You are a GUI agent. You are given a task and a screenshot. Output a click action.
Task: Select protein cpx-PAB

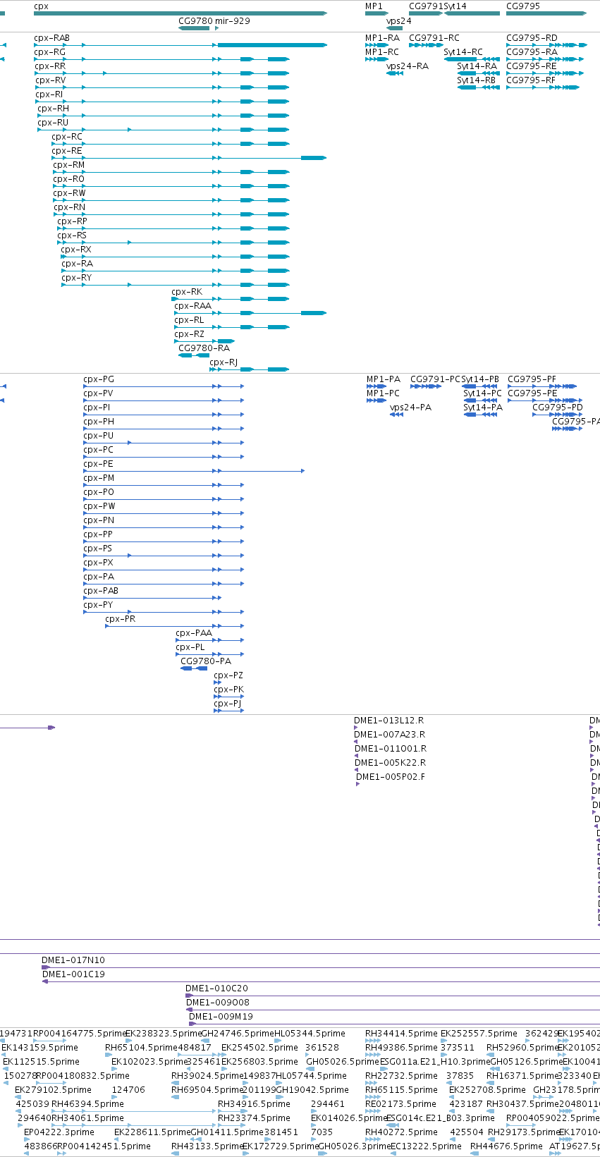click(101, 591)
